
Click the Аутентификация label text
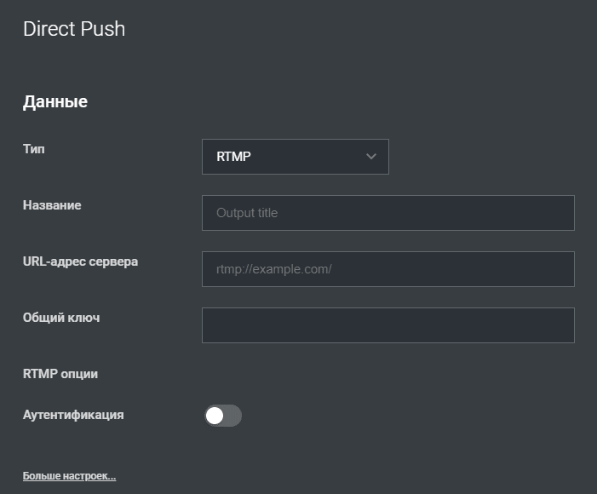tap(73, 415)
